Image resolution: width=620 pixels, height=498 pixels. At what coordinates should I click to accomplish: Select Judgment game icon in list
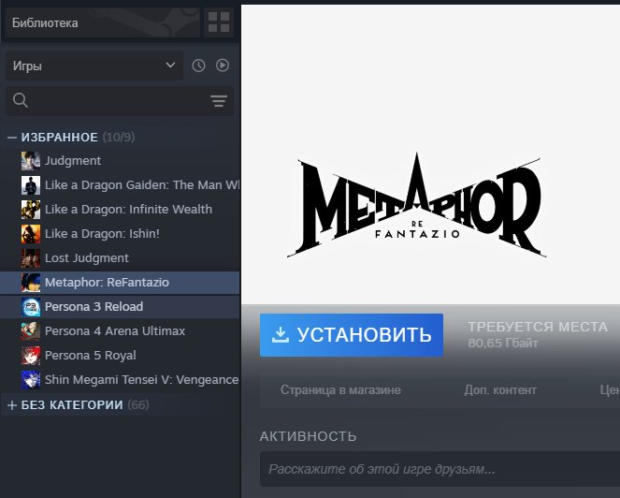[x=31, y=161]
